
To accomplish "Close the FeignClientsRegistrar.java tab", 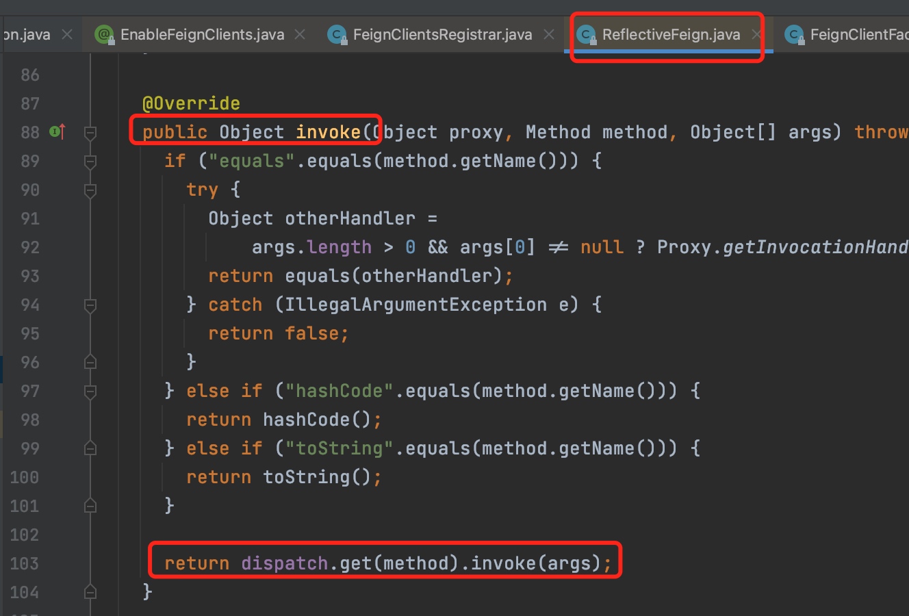I will (549, 34).
